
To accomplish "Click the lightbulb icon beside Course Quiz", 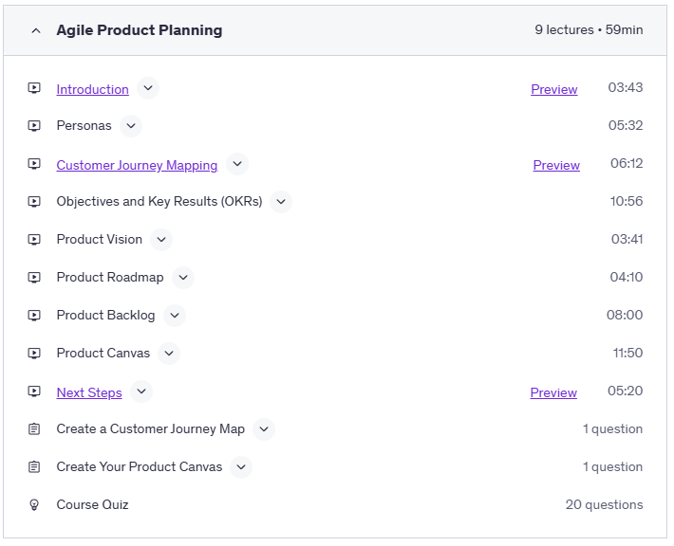I will [35, 505].
